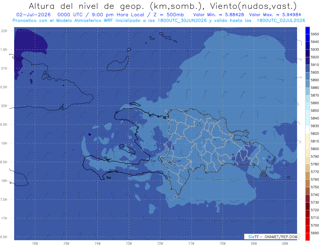Click the '68W' longitude axis label
Viewport: 320px width, 247px height.
(x=285, y=243)
